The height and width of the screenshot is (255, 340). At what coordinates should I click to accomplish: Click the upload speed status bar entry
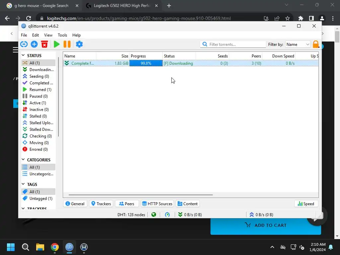click(x=261, y=215)
